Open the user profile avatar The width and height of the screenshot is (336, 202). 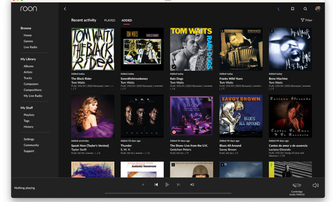pos(318,9)
